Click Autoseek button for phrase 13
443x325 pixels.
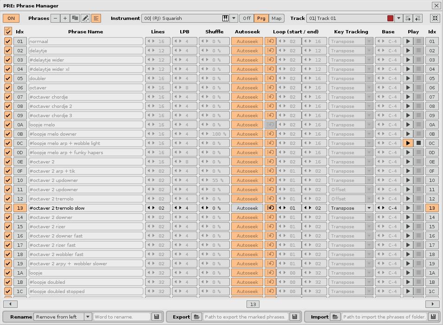pyautogui.click(x=247, y=208)
